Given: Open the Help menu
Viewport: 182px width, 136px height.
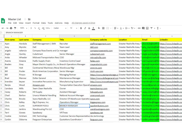Looking at the screenshot, I should tap(66, 23).
